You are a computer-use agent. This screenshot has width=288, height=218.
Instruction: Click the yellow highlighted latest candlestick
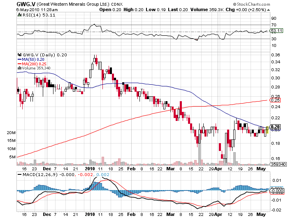coord(267,130)
